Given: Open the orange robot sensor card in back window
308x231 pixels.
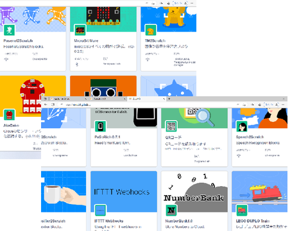Looking at the screenshot, I should coord(103,86).
